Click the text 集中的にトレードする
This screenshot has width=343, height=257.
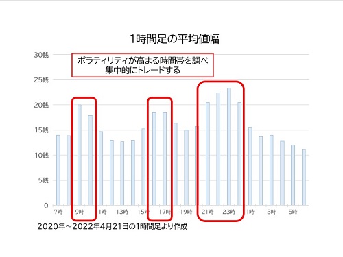[x=143, y=70]
